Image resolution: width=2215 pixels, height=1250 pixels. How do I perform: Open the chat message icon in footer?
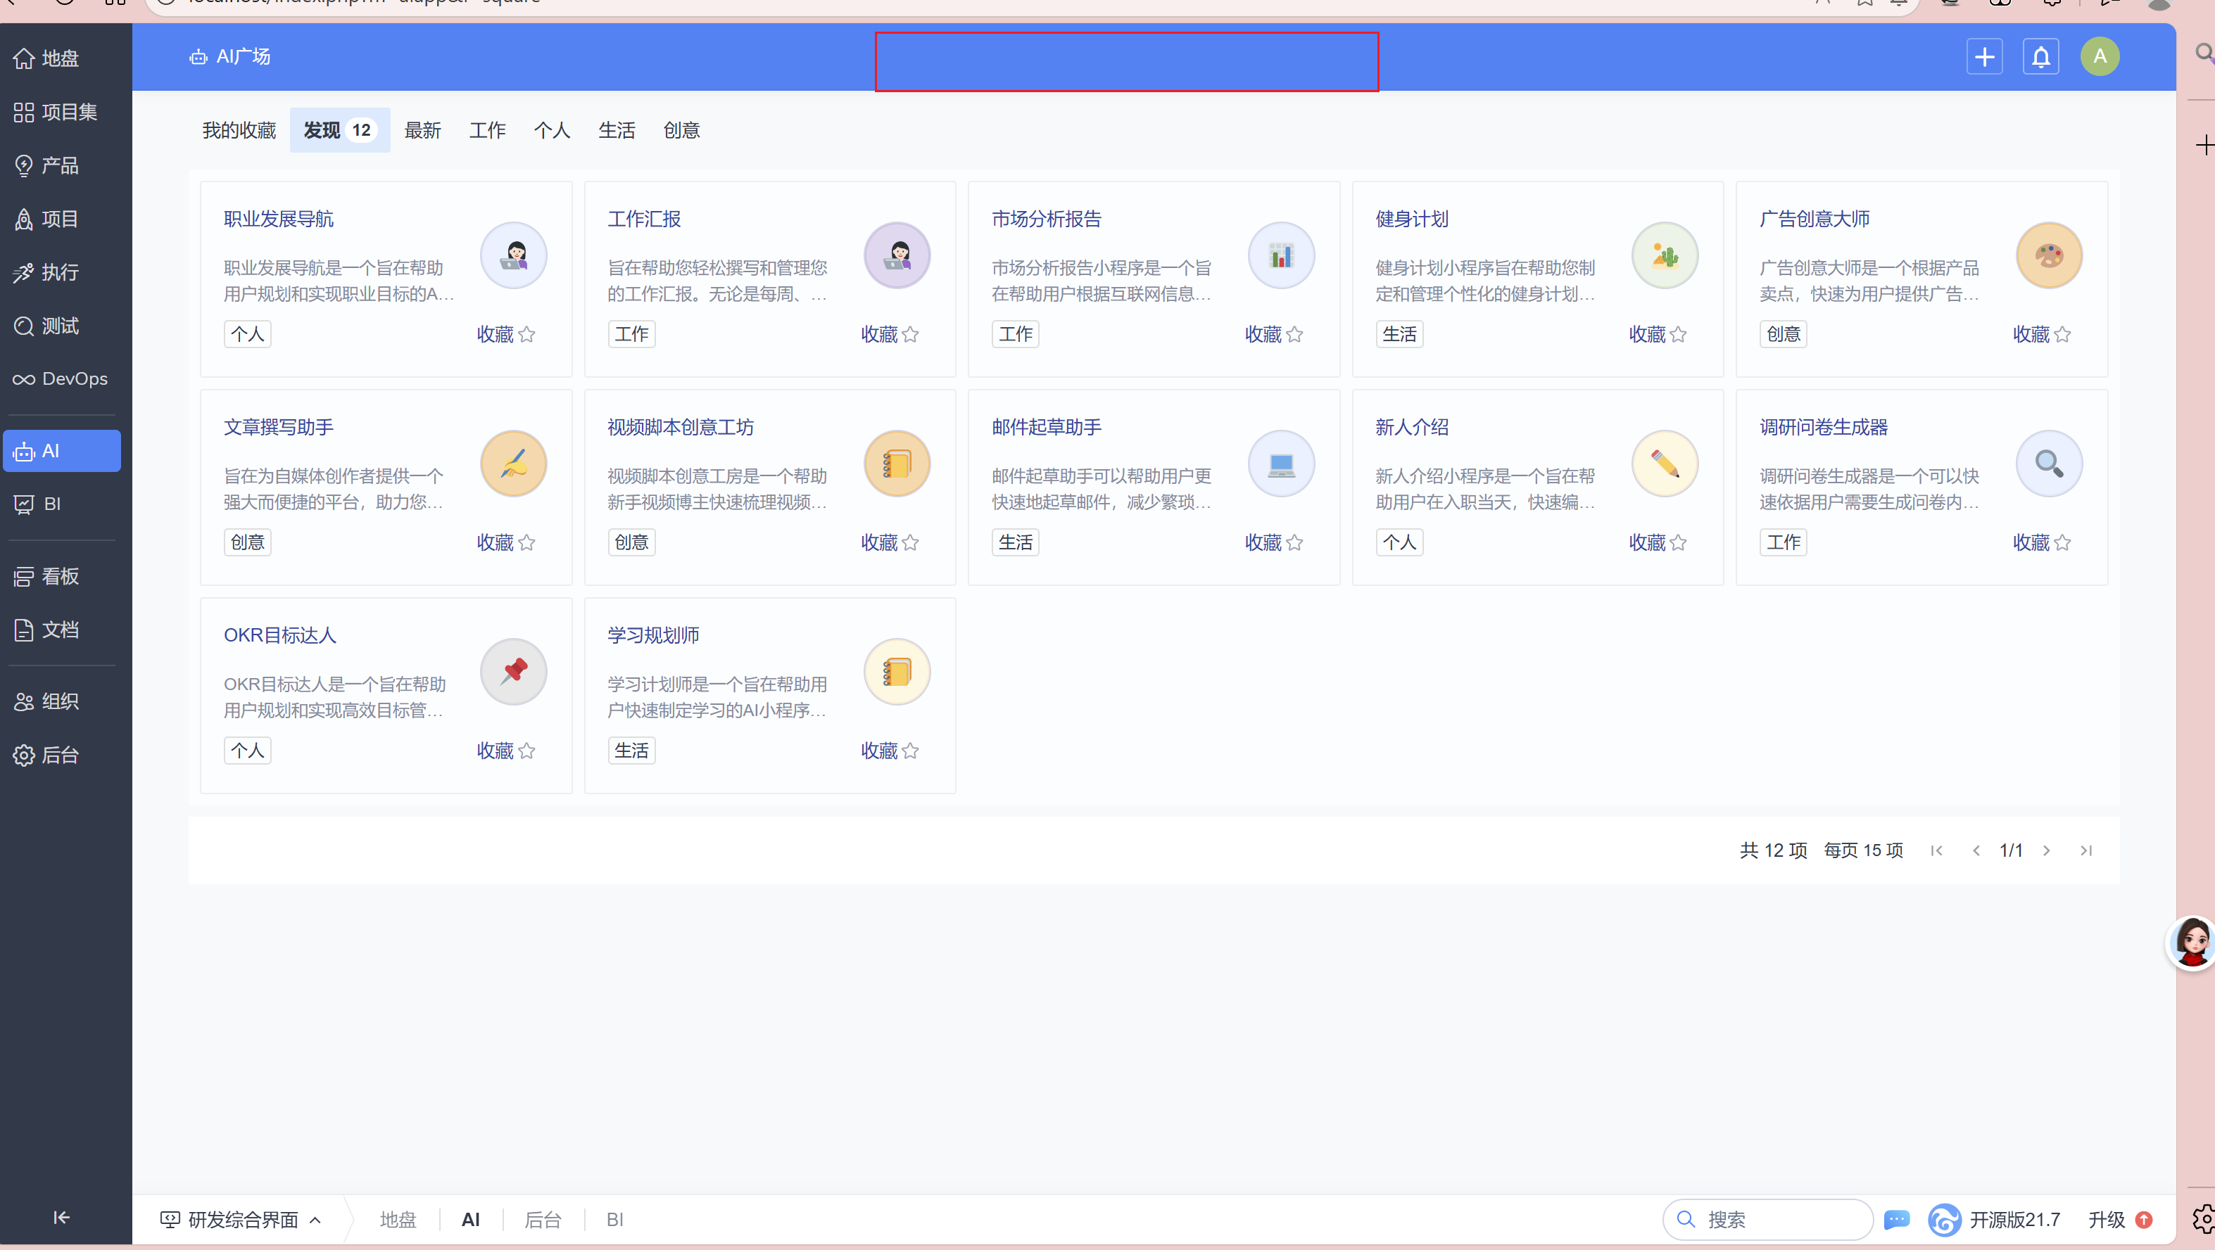(x=1896, y=1219)
